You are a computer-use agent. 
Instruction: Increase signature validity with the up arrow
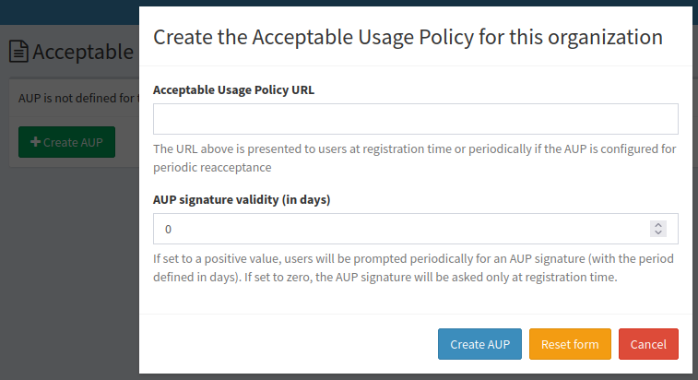[x=657, y=224]
